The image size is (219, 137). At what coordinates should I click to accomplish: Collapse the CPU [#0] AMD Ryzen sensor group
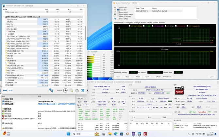click(x=4, y=16)
